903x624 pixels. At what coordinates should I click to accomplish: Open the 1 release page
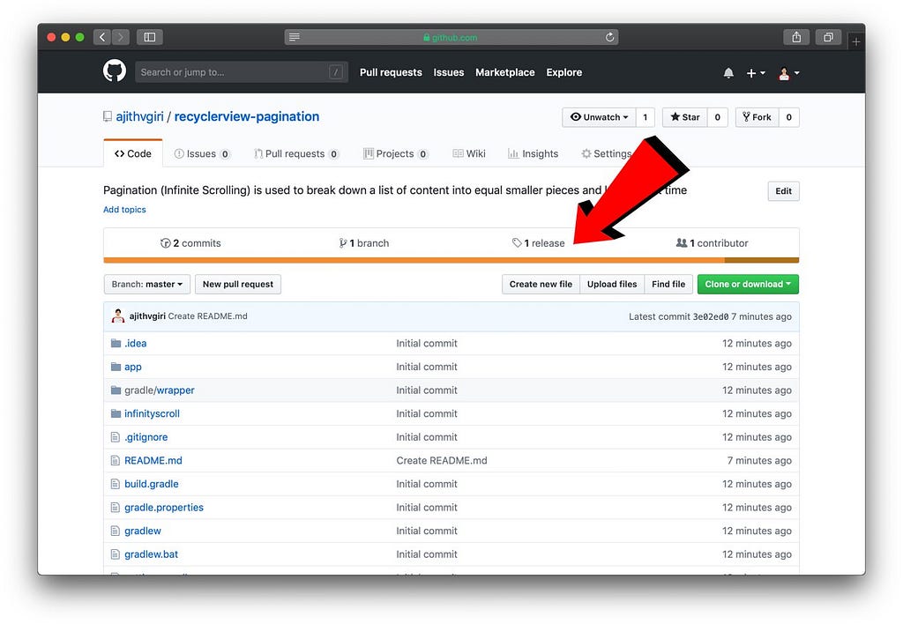(x=539, y=243)
